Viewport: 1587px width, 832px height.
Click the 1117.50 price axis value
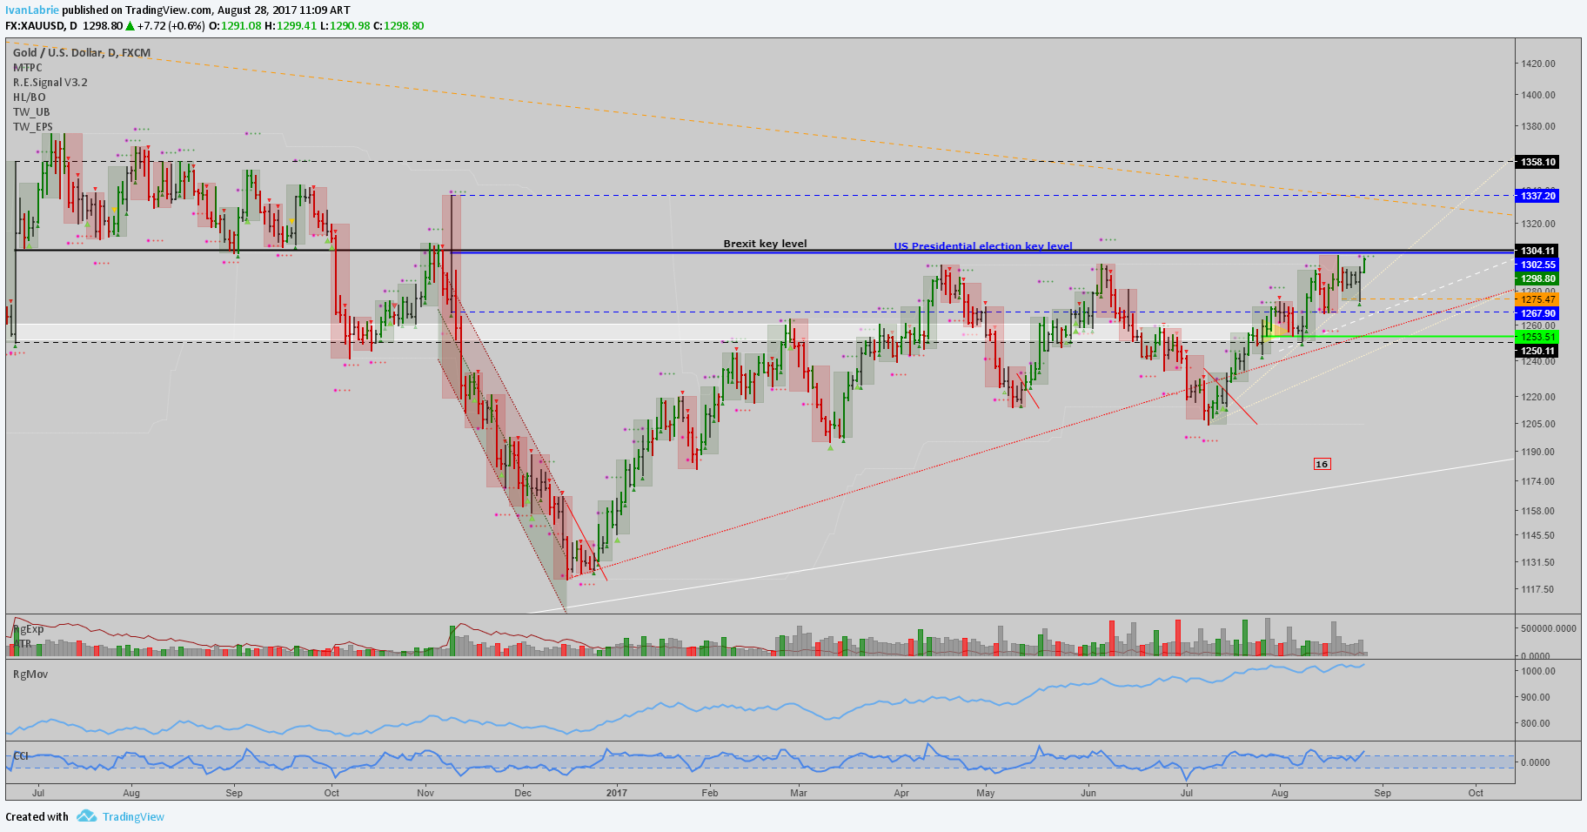click(1538, 589)
